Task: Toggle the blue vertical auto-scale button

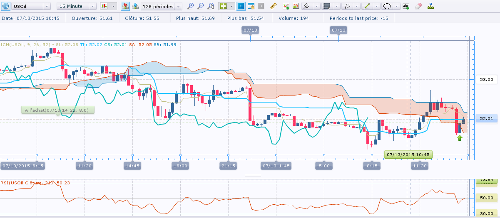Action: click(x=241, y=6)
